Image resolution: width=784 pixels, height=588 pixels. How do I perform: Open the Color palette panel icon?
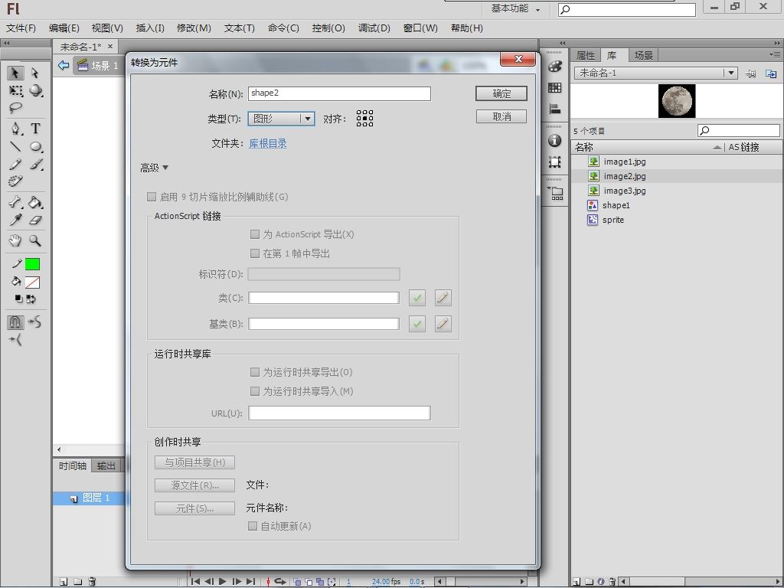[555, 67]
